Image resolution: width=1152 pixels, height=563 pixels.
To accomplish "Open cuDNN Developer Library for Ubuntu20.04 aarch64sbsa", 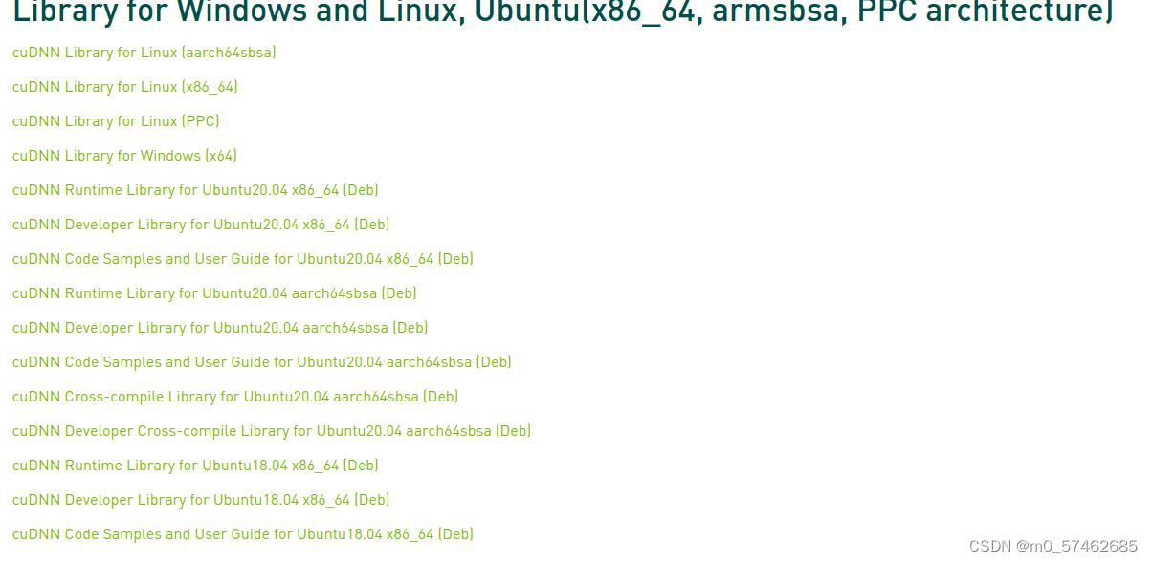I will tap(219, 328).
